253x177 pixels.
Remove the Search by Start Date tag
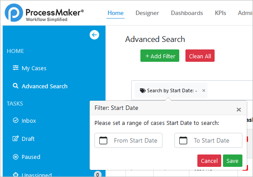(x=204, y=90)
